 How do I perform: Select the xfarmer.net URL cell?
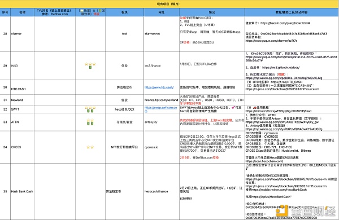[162, 34]
